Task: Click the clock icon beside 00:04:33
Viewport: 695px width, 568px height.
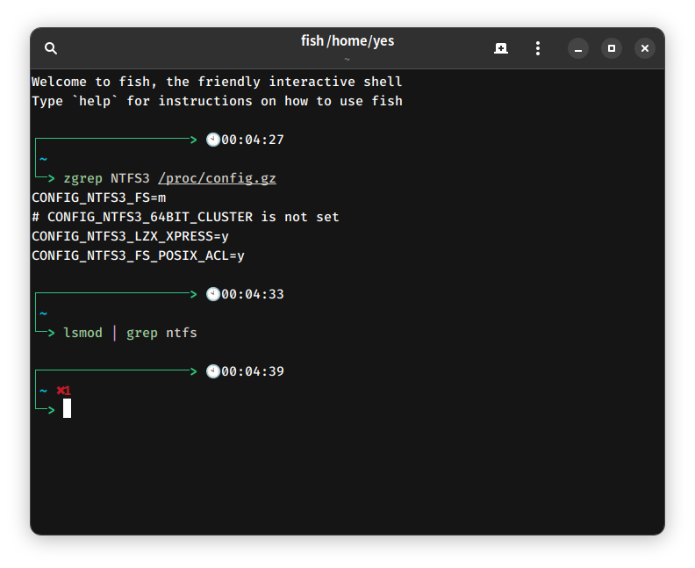Action: click(x=212, y=294)
